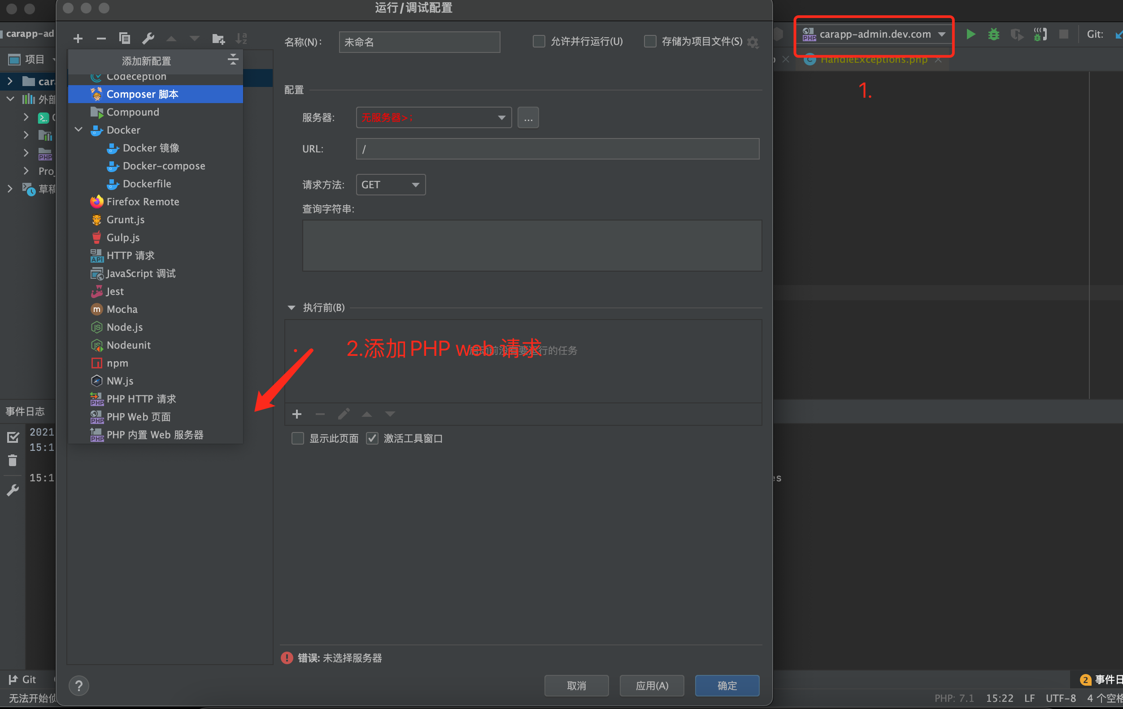The width and height of the screenshot is (1123, 709).
Task: Enable 允许并行运行 checkbox
Action: 539,42
